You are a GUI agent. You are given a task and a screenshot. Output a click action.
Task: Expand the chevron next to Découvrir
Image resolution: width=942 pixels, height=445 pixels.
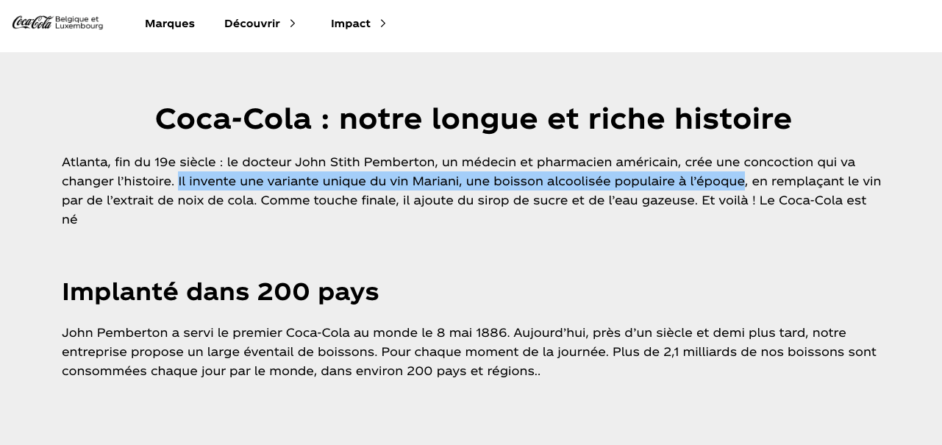click(x=293, y=24)
